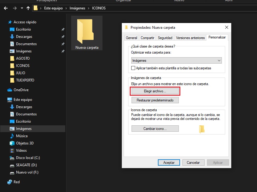Click the back navigation arrow
The height and width of the screenshot is (192, 257).
point(5,8)
